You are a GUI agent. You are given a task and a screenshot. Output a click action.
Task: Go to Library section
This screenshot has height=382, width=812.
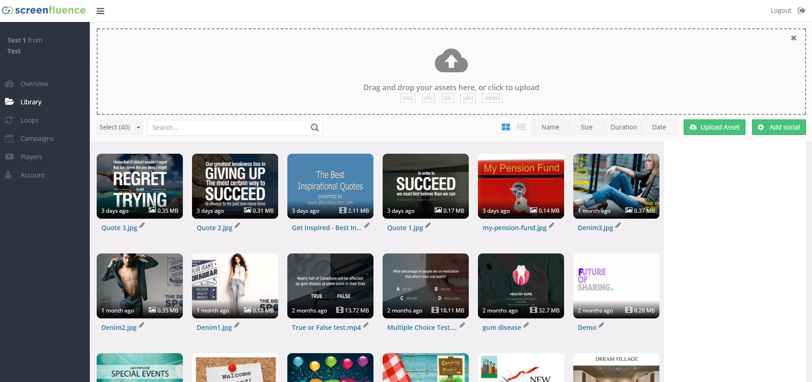(31, 102)
